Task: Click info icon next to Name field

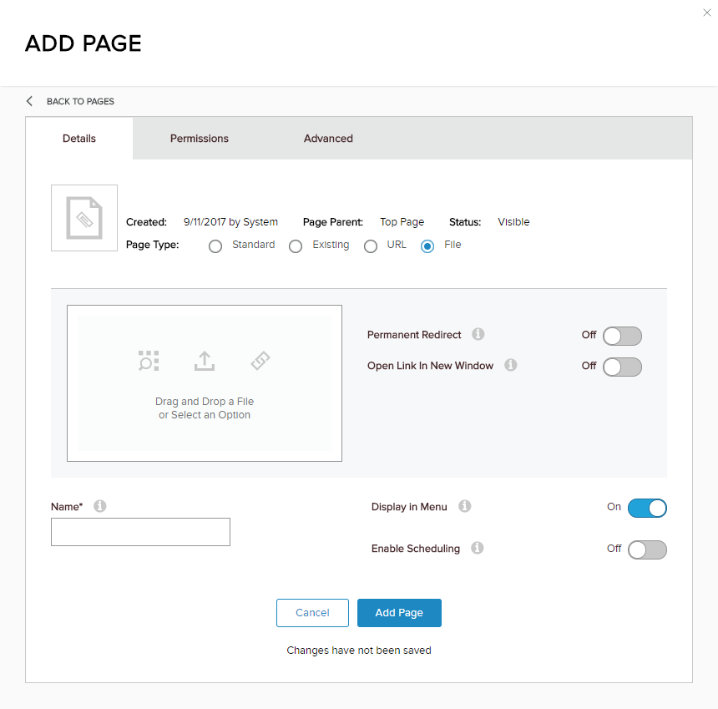Action: click(100, 506)
